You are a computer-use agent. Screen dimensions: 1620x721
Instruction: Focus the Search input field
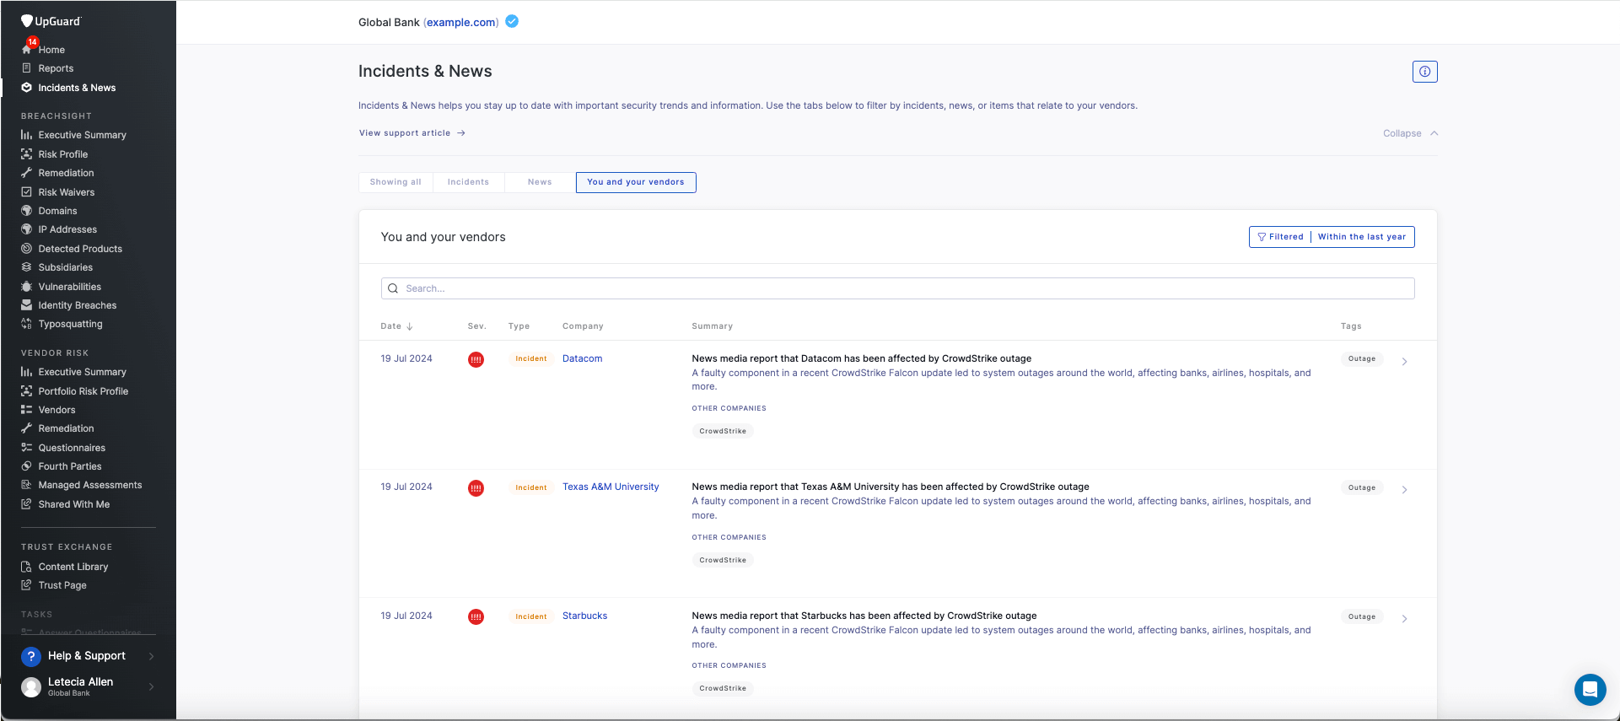point(897,288)
